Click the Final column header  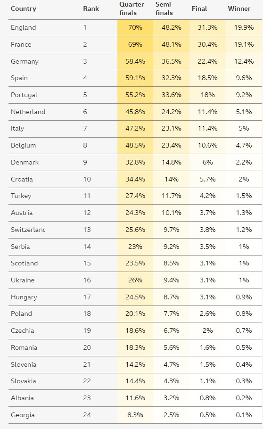[199, 9]
